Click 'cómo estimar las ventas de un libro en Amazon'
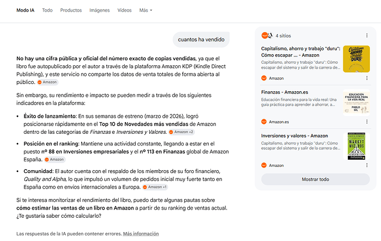The height and width of the screenshot is (241, 381). pos(75,208)
